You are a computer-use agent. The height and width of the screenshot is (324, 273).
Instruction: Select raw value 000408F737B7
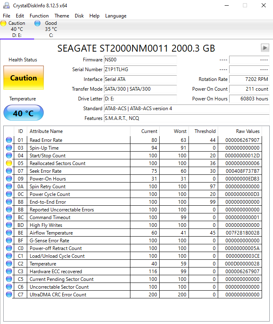click(x=242, y=171)
